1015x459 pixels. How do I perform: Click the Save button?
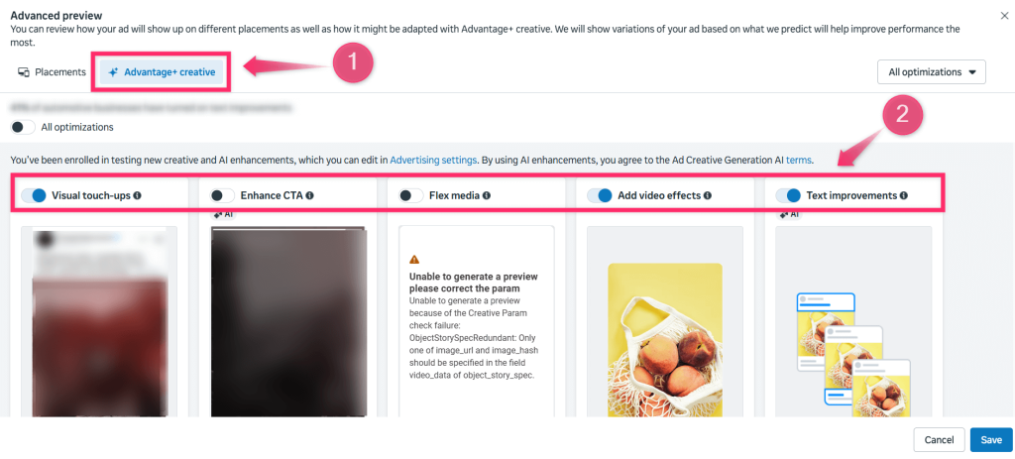[x=991, y=439]
